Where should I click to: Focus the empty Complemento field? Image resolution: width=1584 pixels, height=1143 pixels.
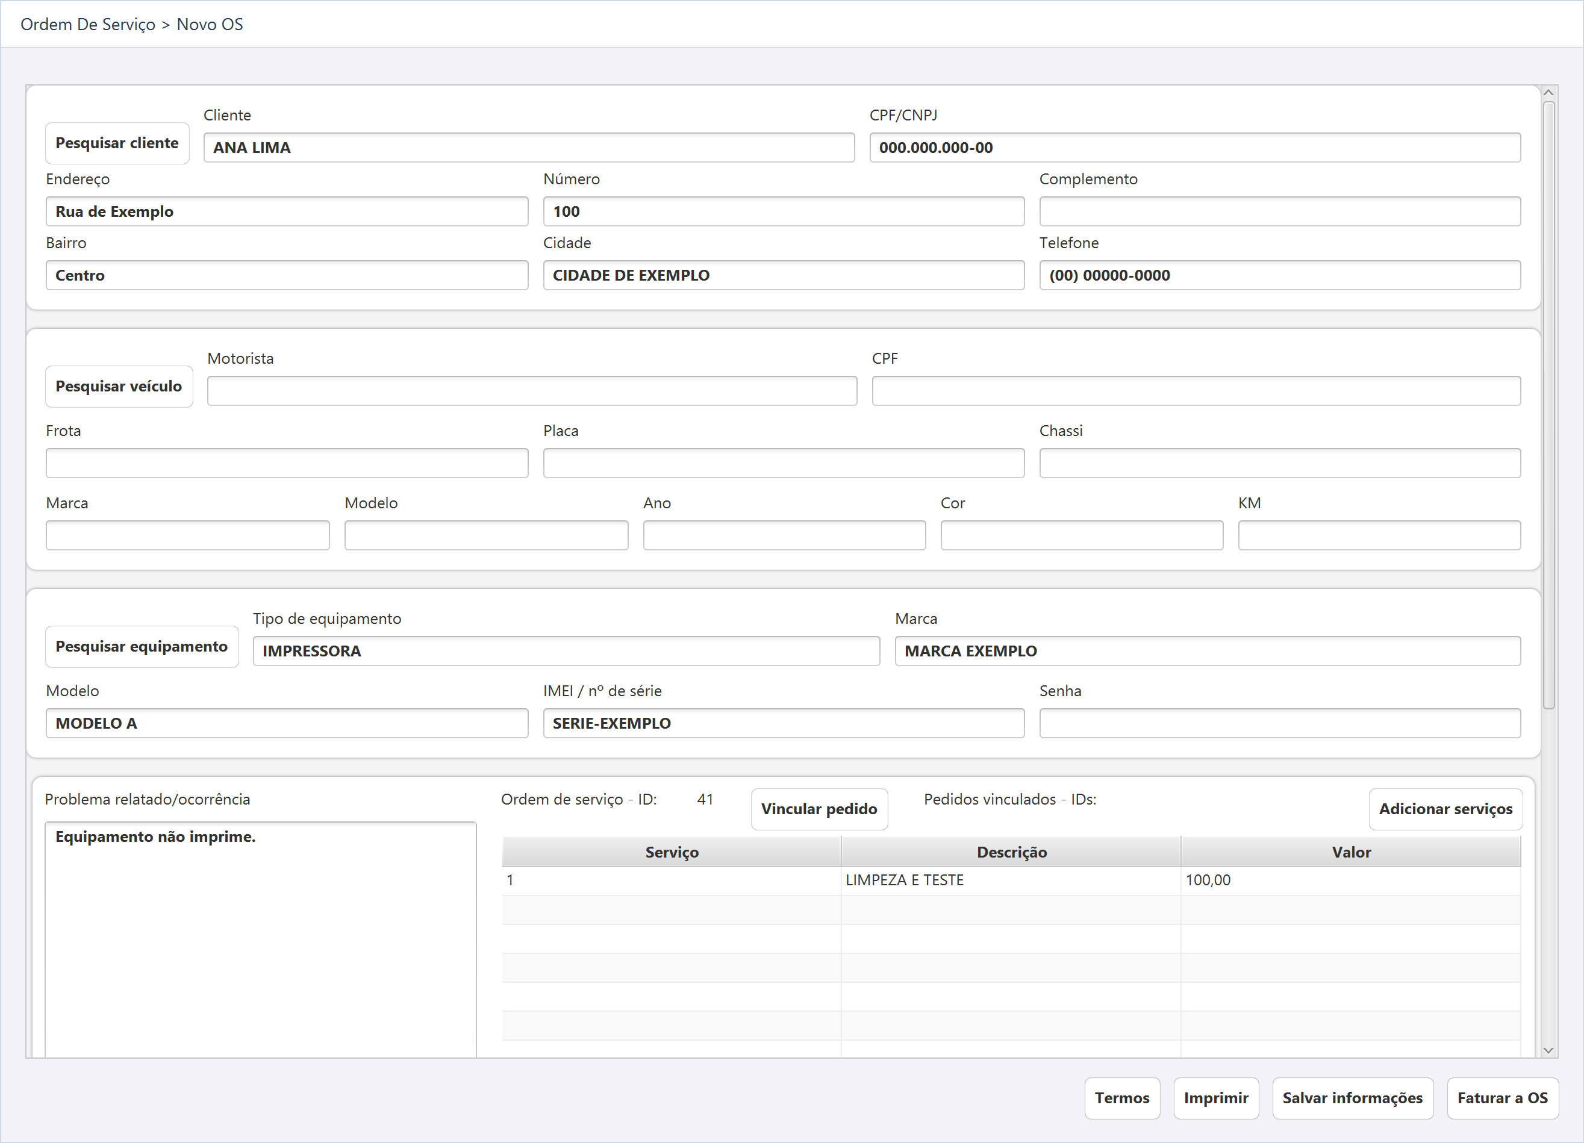tap(1279, 211)
